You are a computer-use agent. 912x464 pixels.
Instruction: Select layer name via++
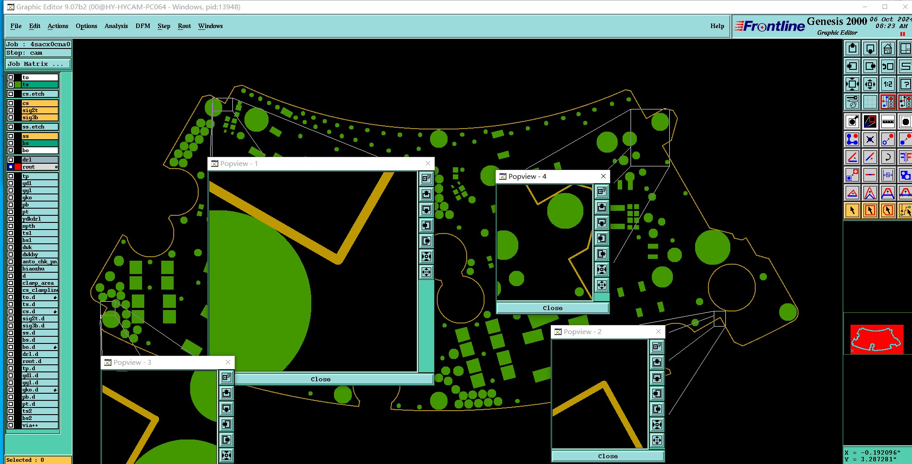(40, 425)
